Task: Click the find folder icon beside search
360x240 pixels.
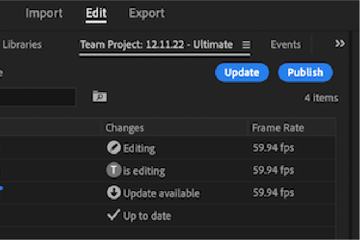Action: click(99, 96)
